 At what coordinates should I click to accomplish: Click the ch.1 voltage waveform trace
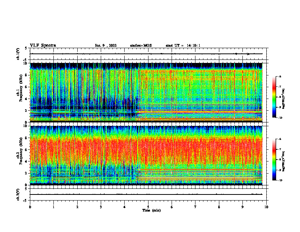tap(146, 54)
